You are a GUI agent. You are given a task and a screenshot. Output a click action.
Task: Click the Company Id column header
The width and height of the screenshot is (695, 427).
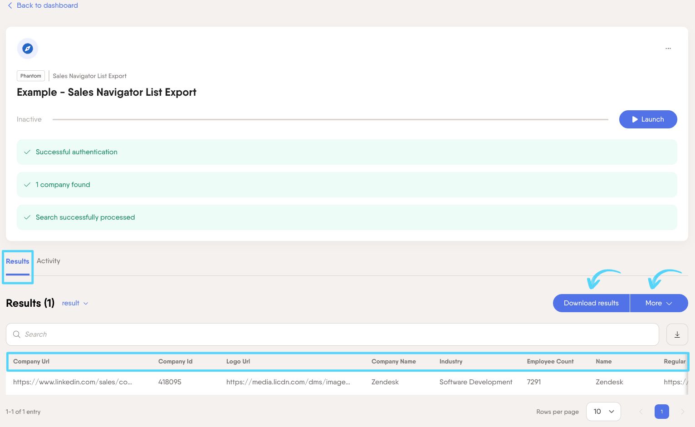(x=175, y=362)
